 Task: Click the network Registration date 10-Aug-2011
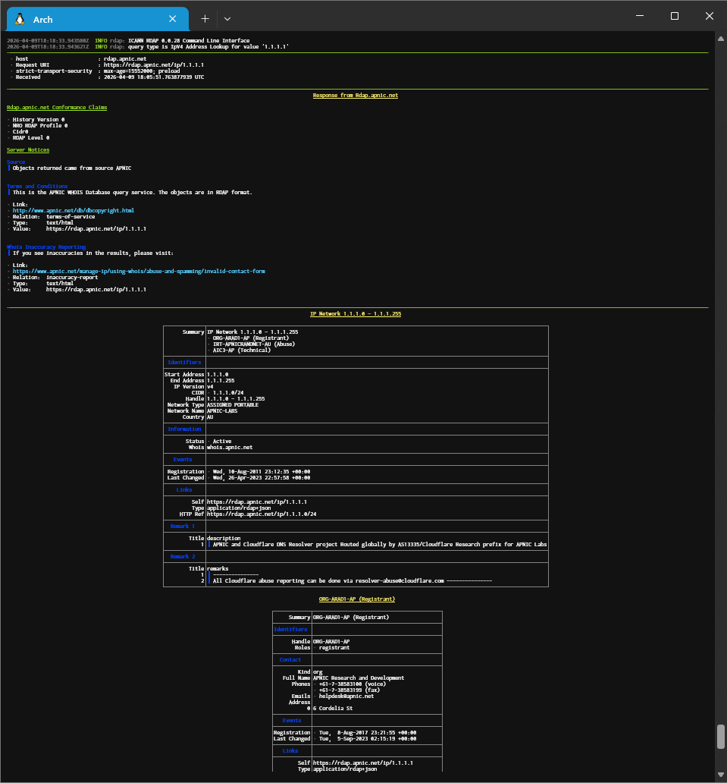tap(262, 472)
